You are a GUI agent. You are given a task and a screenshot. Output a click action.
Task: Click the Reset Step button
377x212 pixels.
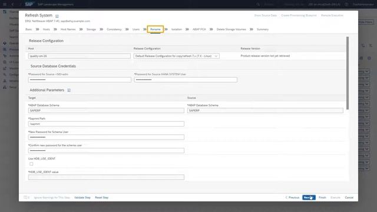click(102, 197)
